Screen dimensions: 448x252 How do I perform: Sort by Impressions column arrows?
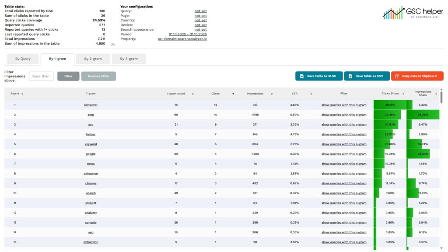(272, 94)
